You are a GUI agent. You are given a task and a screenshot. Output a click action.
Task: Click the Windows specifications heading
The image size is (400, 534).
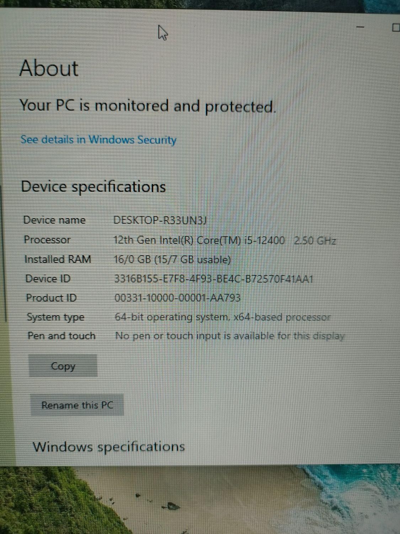click(x=109, y=446)
